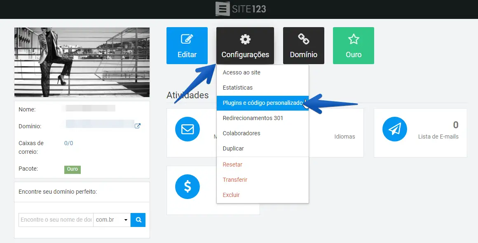Click the paper plane email list icon

(x=395, y=129)
